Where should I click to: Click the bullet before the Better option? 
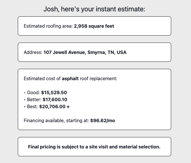coord(24,100)
